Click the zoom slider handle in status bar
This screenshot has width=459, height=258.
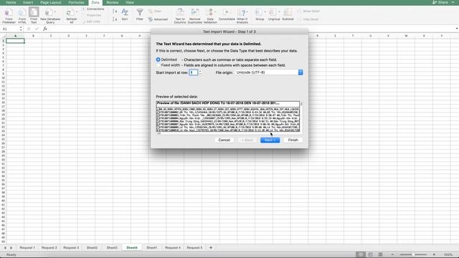point(413,254)
